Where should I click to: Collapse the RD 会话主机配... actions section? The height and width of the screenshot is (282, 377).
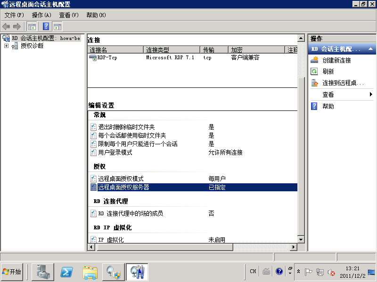tap(370, 49)
